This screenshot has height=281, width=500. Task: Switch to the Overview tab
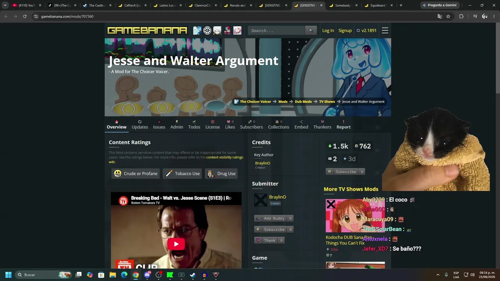[116, 124]
